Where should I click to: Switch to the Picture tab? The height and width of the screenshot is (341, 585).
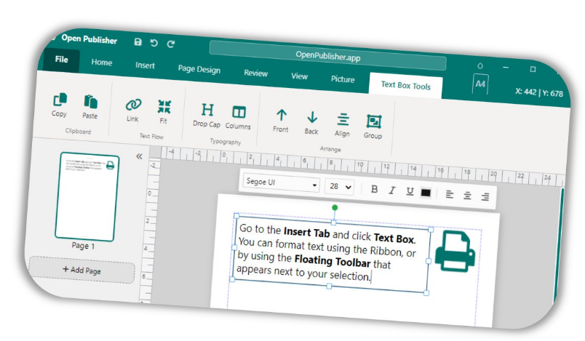coord(343,79)
